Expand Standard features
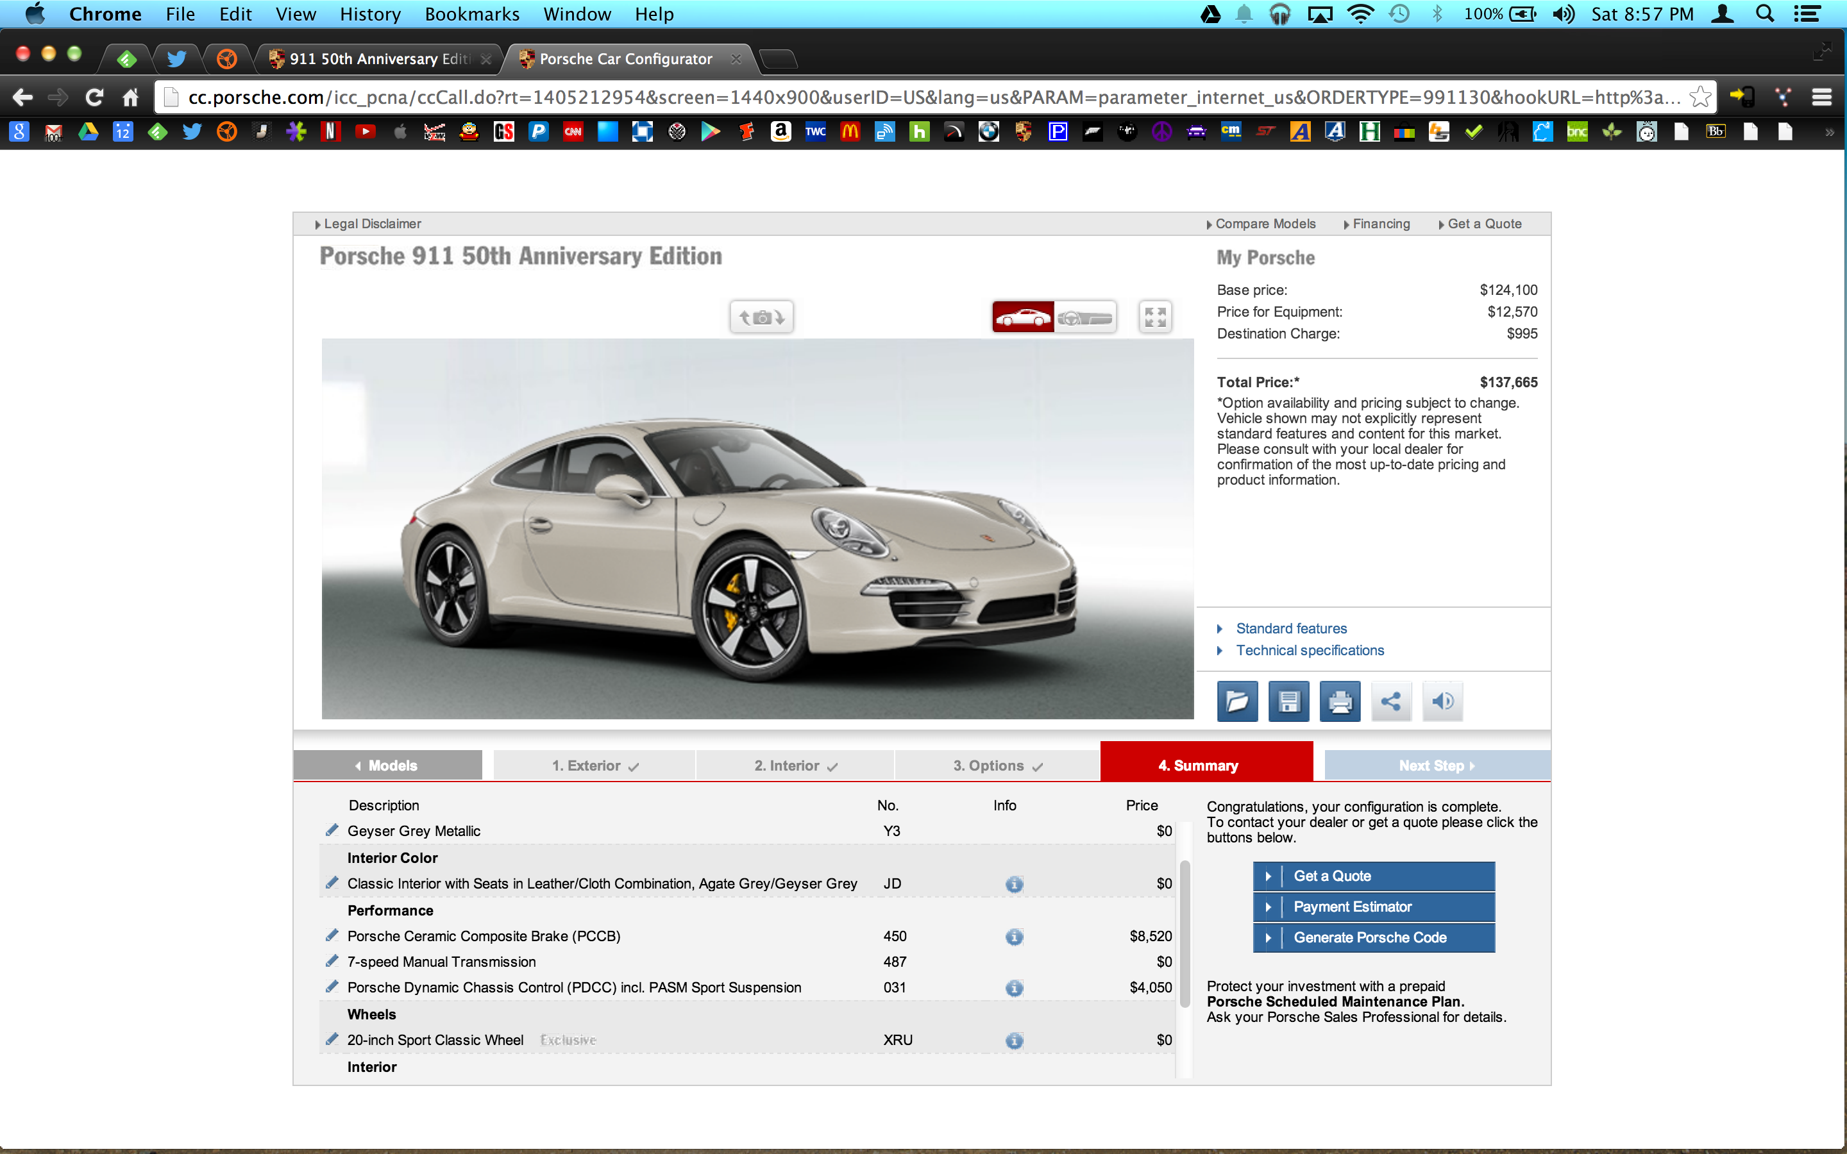Viewport: 1847px width, 1154px height. tap(1292, 628)
